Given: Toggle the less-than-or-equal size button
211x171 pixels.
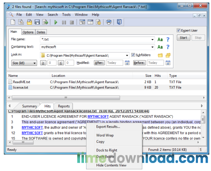Looking at the screenshot, I should coord(61,63).
